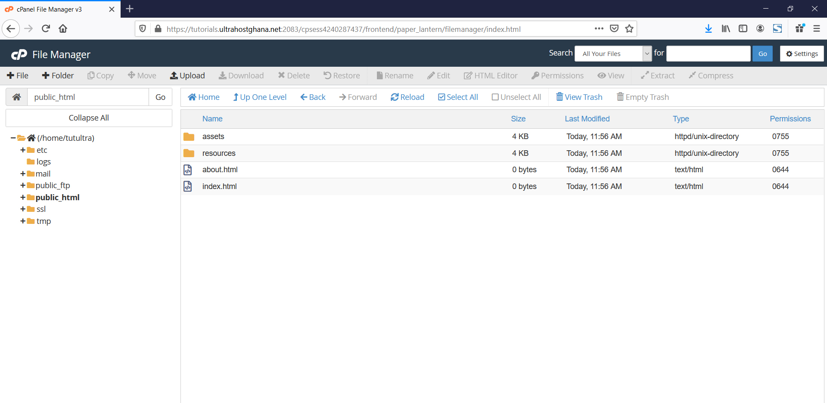The image size is (827, 403).
Task: Open the Firefox hamburger menu
Action: click(x=816, y=28)
